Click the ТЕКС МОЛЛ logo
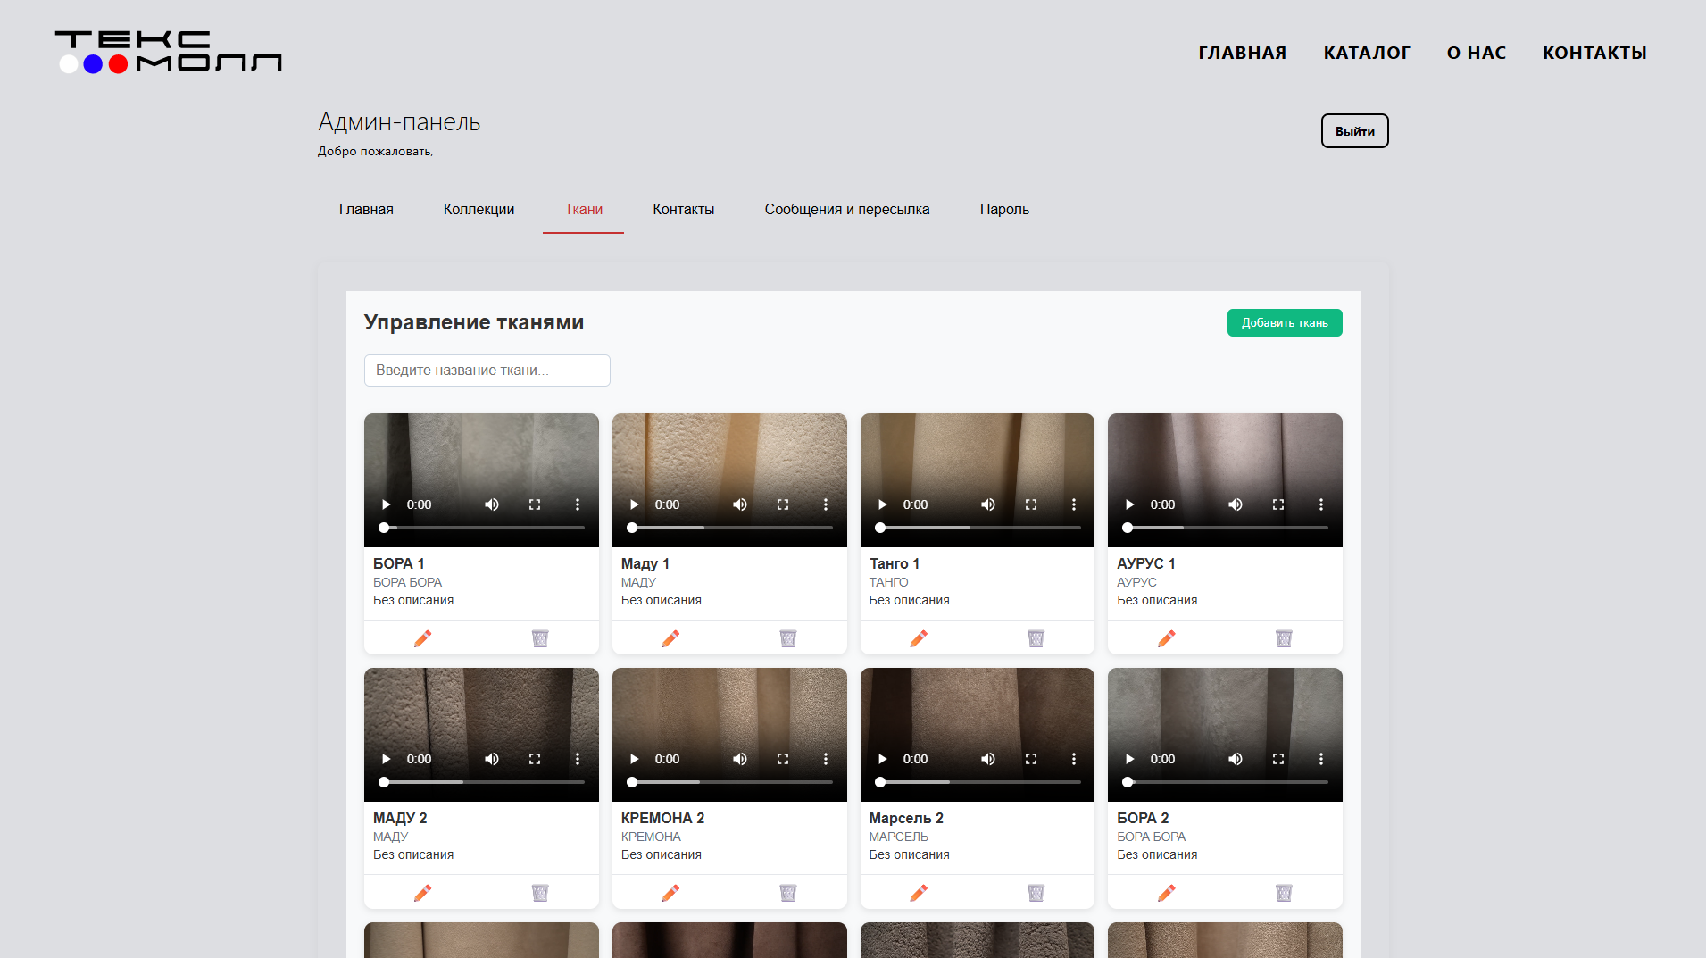The image size is (1706, 958). click(x=169, y=52)
